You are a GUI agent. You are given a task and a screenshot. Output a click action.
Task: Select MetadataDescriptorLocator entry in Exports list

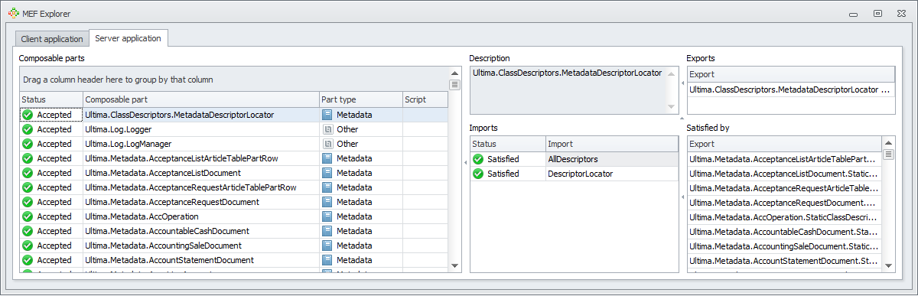tap(790, 89)
